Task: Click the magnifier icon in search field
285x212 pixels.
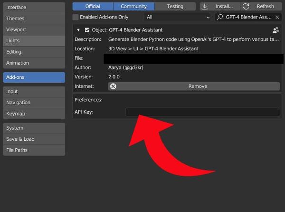Action: click(220, 17)
